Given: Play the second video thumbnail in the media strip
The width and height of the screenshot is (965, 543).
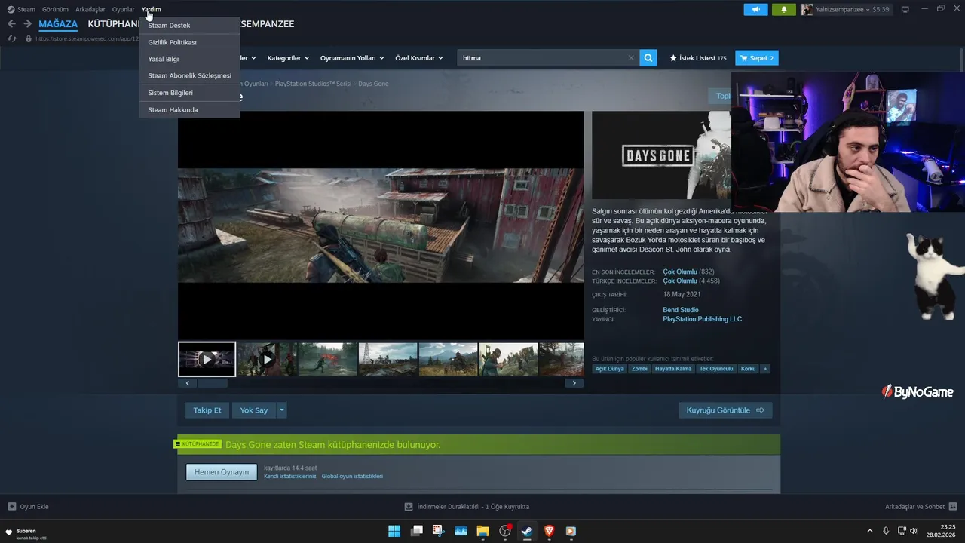Looking at the screenshot, I should pos(267,359).
